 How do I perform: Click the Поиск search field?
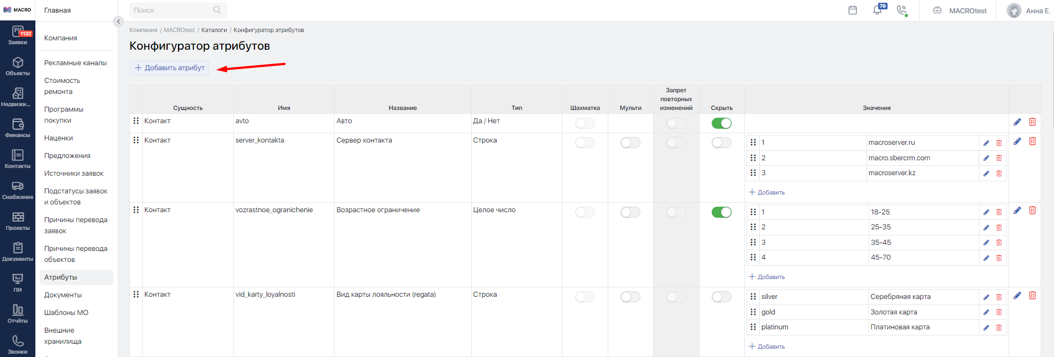(171, 11)
